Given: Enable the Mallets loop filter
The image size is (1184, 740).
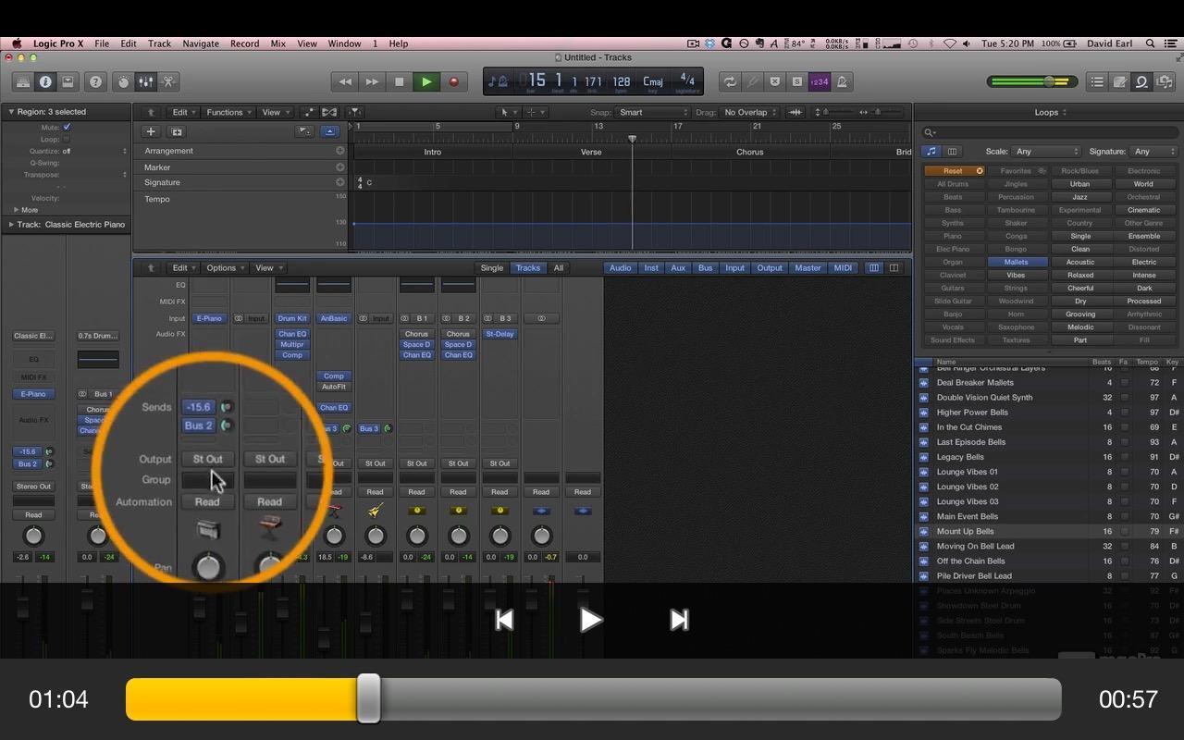Looking at the screenshot, I should [1016, 262].
